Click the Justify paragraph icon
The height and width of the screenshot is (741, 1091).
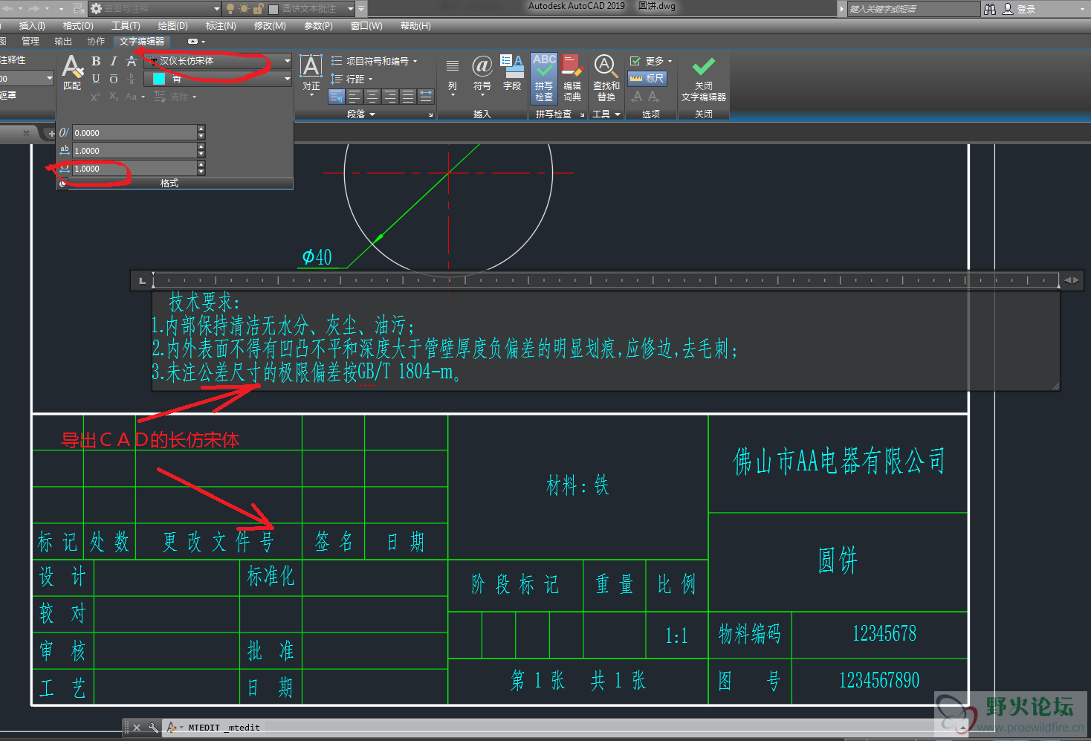pos(408,97)
